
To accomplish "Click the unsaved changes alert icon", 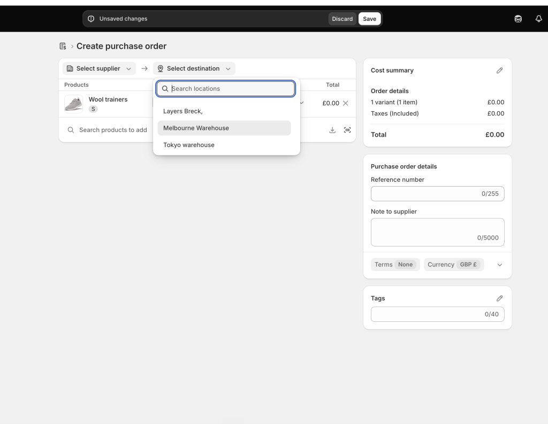I will (91, 19).
